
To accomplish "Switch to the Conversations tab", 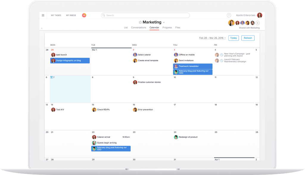I will [x=139, y=27].
